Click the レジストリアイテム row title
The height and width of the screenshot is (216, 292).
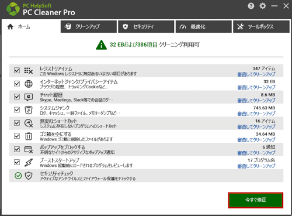(56, 68)
